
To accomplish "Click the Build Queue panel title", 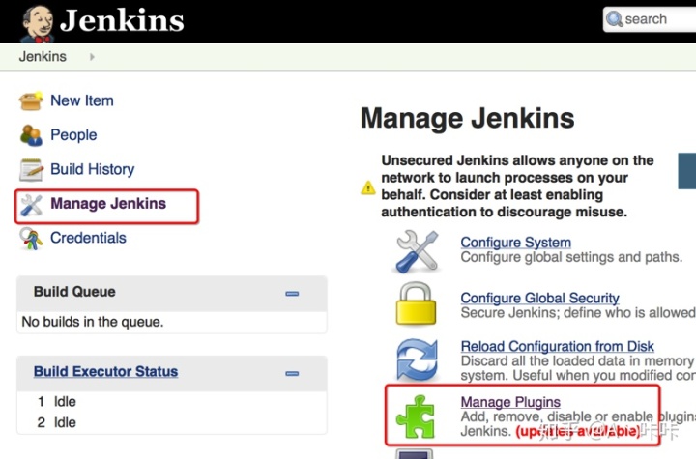I will point(74,292).
